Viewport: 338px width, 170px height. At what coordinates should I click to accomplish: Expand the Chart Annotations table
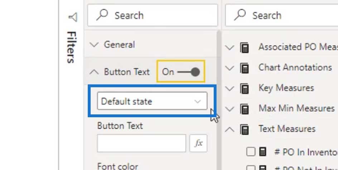click(230, 68)
